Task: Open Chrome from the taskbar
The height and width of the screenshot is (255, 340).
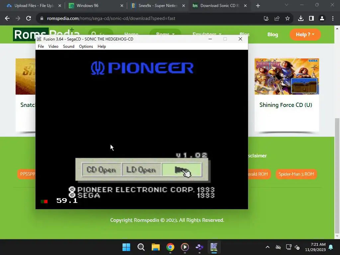Action: pos(170,247)
